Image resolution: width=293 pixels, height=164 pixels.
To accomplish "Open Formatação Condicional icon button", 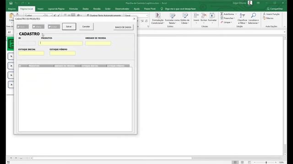I will click(157, 15).
